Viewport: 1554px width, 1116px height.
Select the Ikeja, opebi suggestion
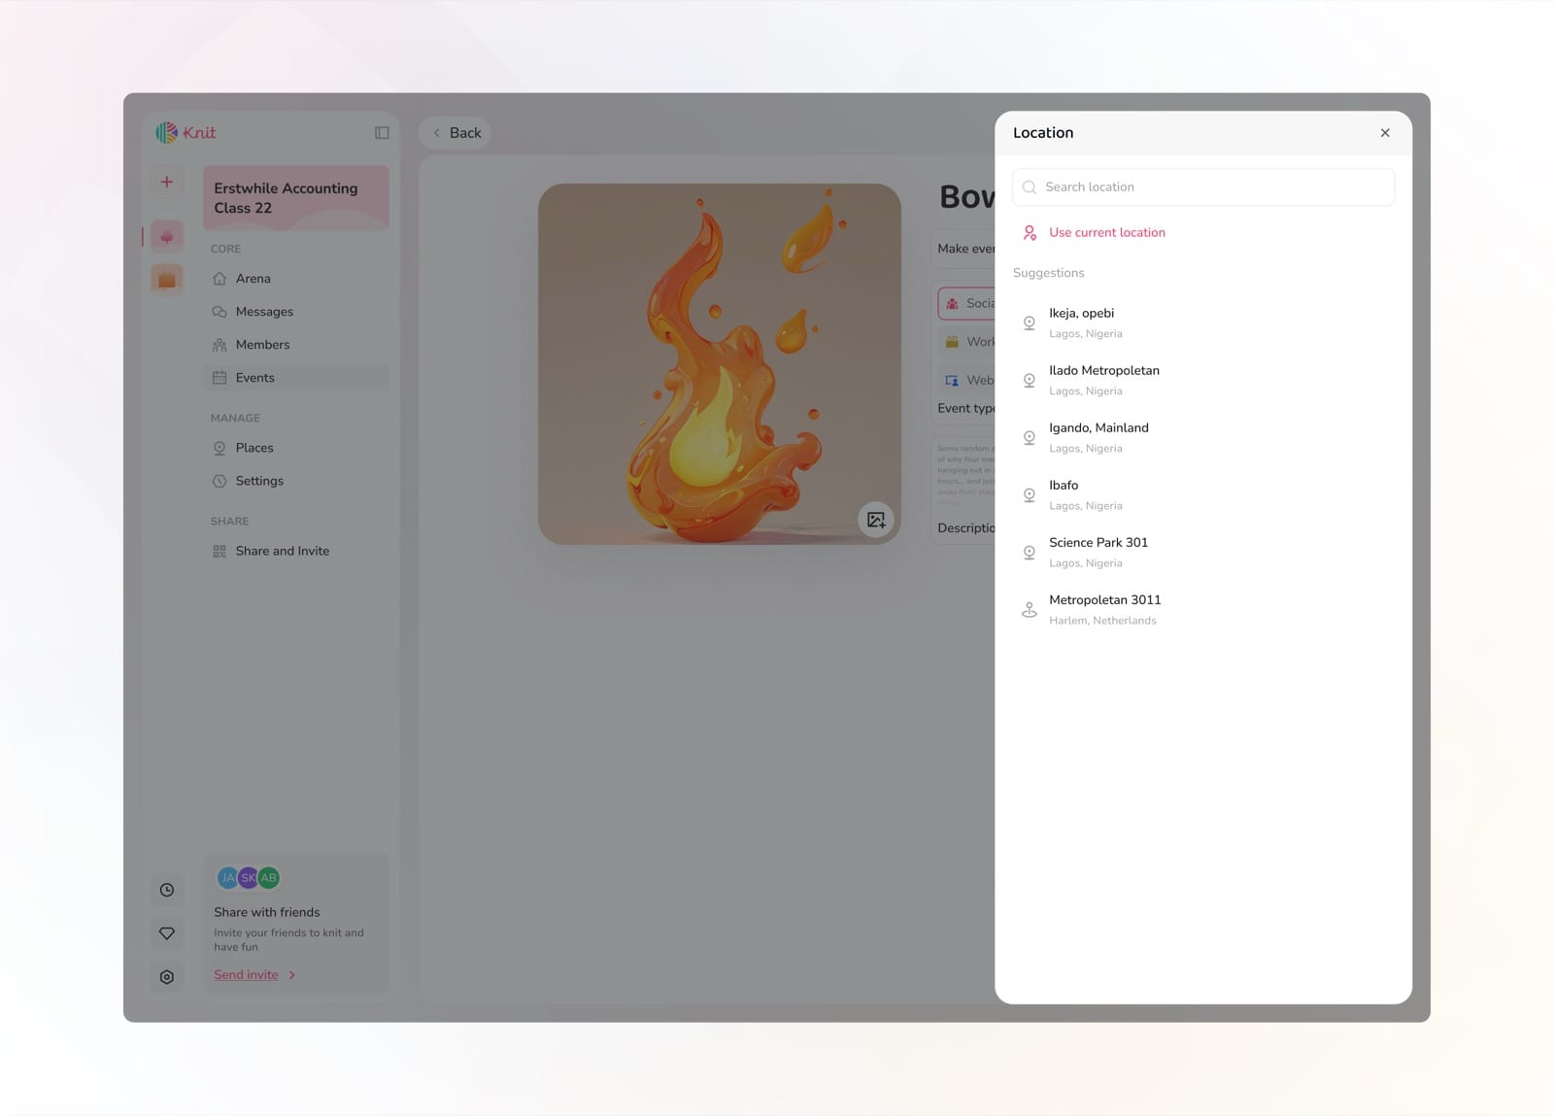[1203, 322]
